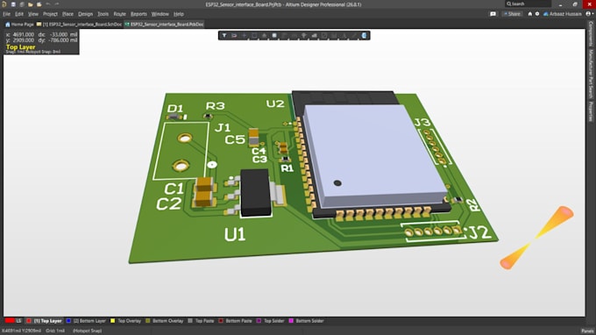Select the Bottom Paste layer tab
This screenshot has height=335, width=596.
click(235, 321)
